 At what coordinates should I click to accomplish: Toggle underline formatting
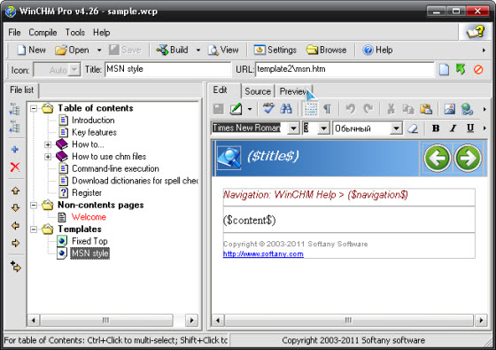pos(470,128)
